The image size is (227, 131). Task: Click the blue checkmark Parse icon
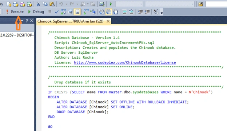click(x=57, y=12)
